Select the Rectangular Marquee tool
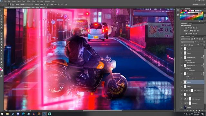206x116 pixels. (x=1, y=14)
